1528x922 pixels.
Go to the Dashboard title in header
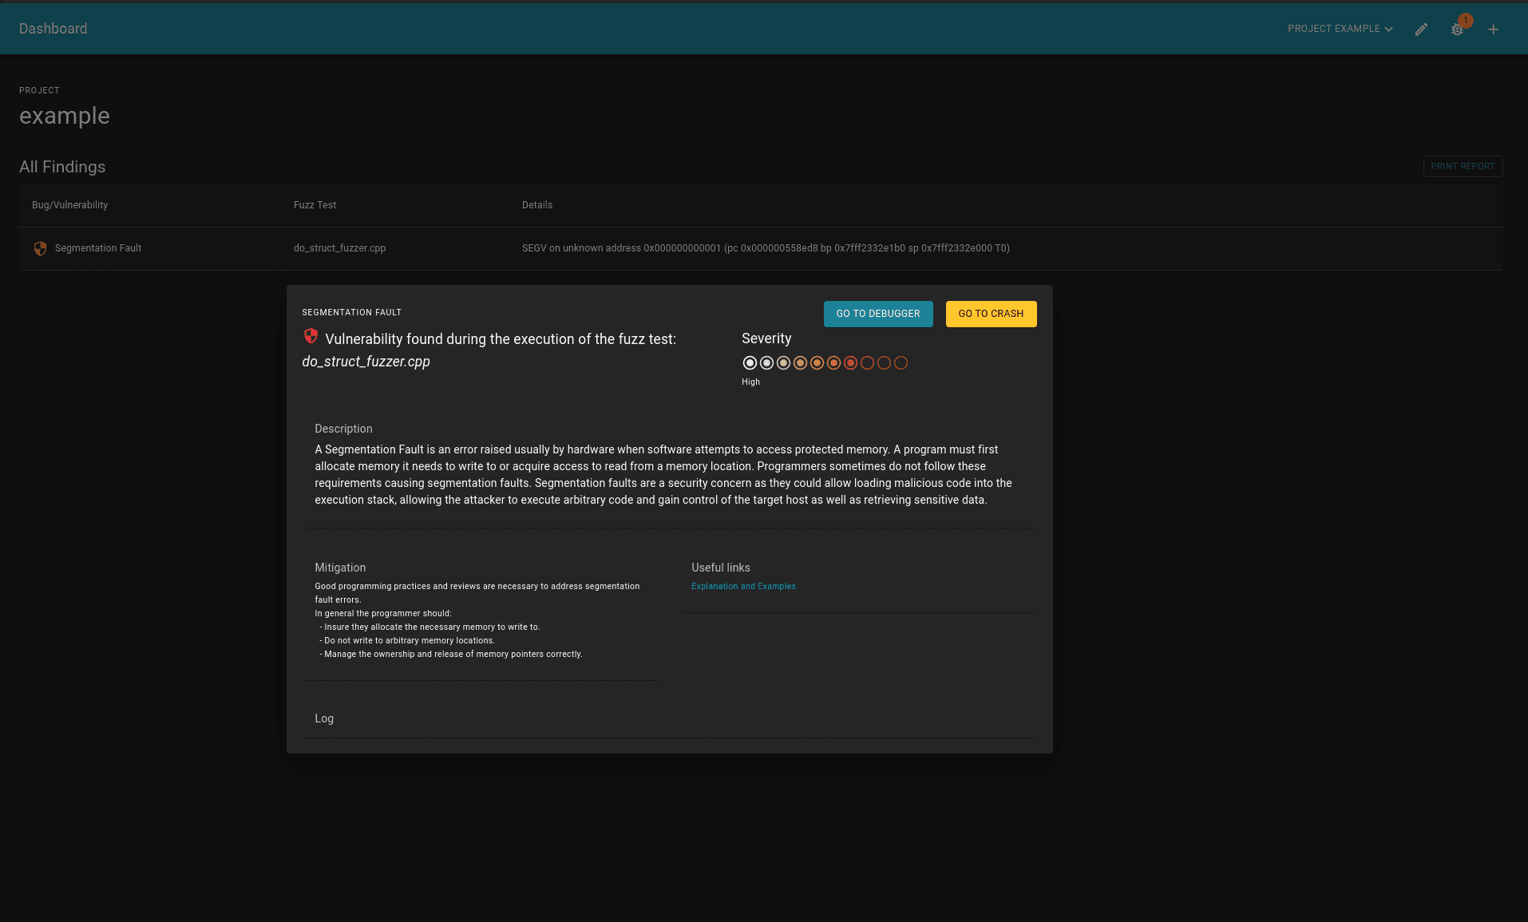[53, 29]
